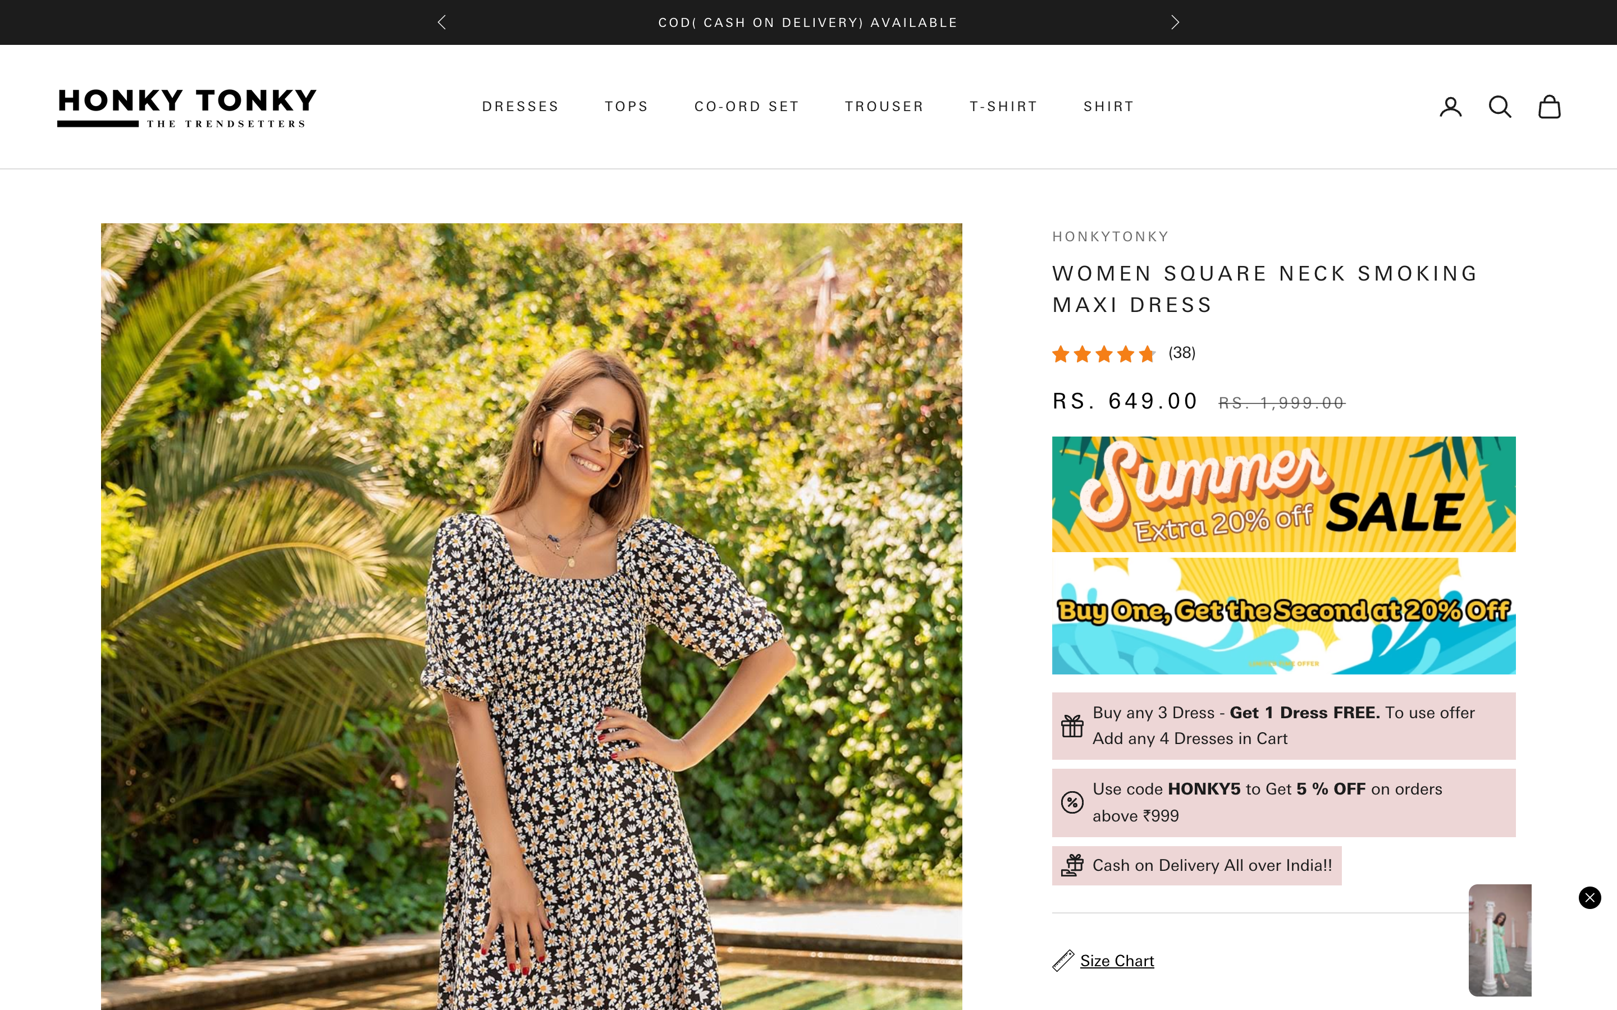Show next announcement with right arrow
This screenshot has height=1010, width=1617.
pos(1175,22)
